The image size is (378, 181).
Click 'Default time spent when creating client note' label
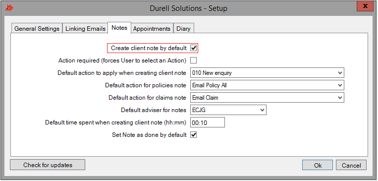pos(116,122)
